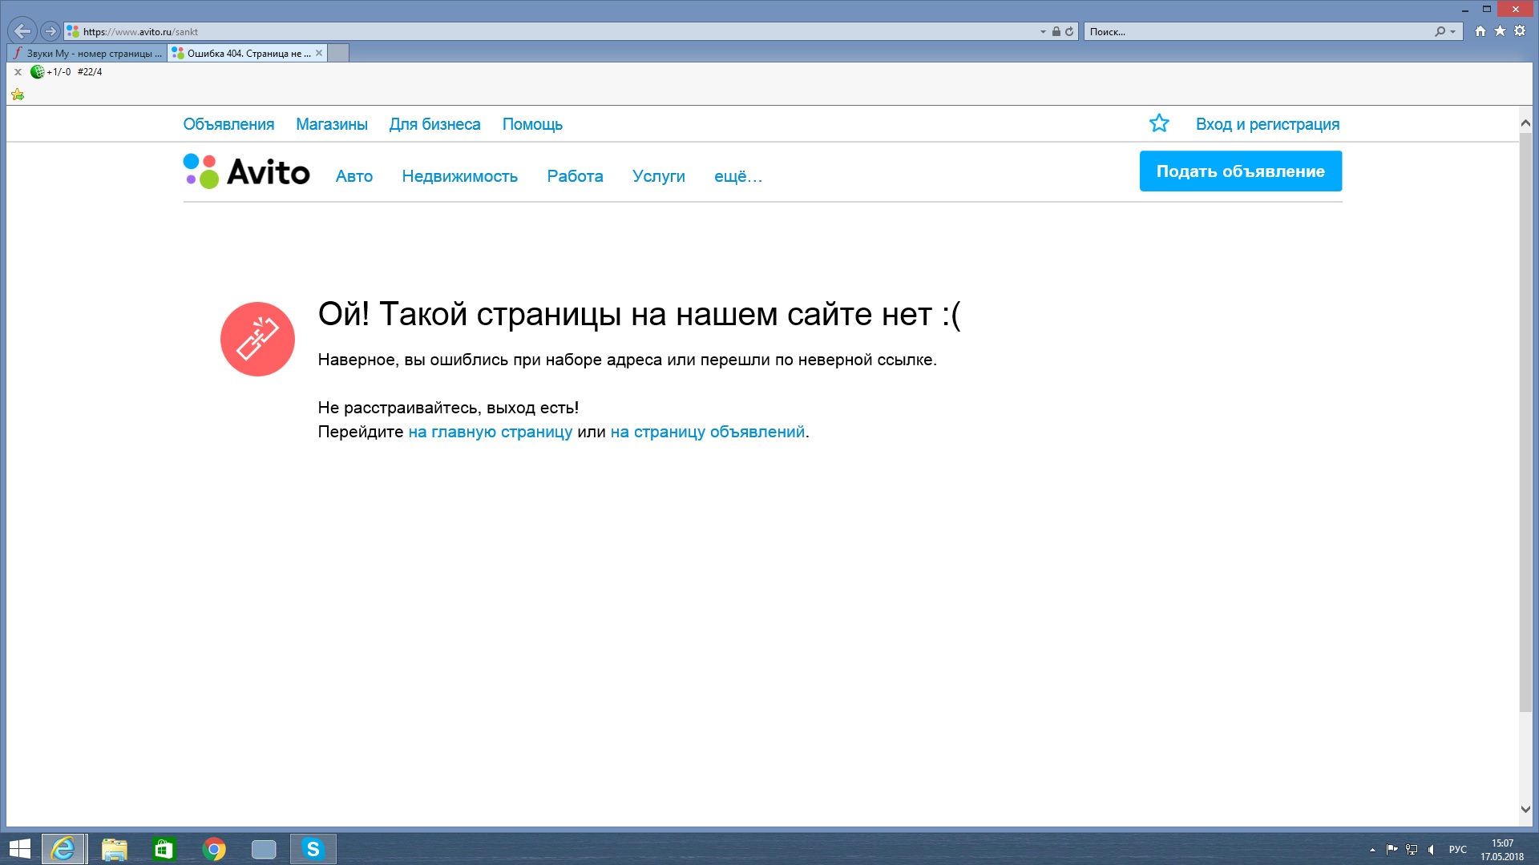This screenshot has height=865, width=1539.
Task: Open the IE tools gear icon
Action: (1520, 31)
